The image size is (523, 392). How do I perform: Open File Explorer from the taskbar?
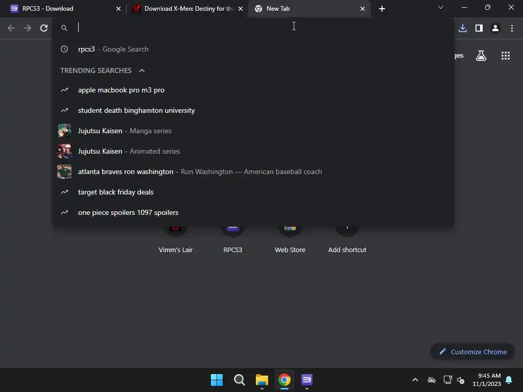(x=262, y=380)
